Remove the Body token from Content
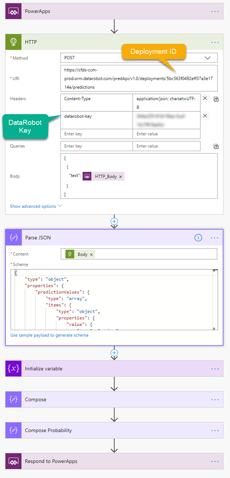 pos(91,255)
